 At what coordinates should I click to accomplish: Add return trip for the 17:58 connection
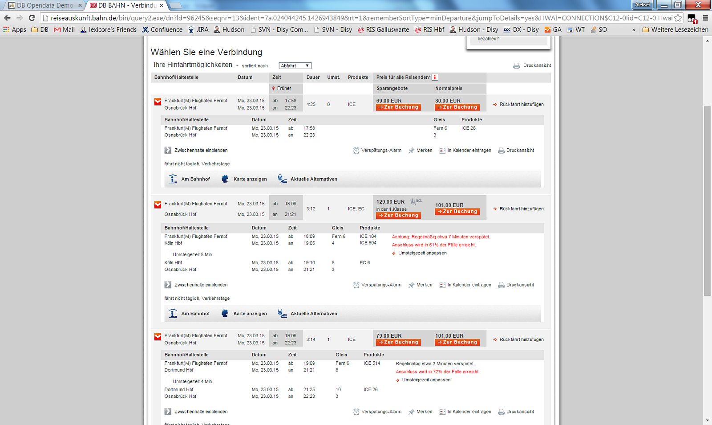pos(518,104)
